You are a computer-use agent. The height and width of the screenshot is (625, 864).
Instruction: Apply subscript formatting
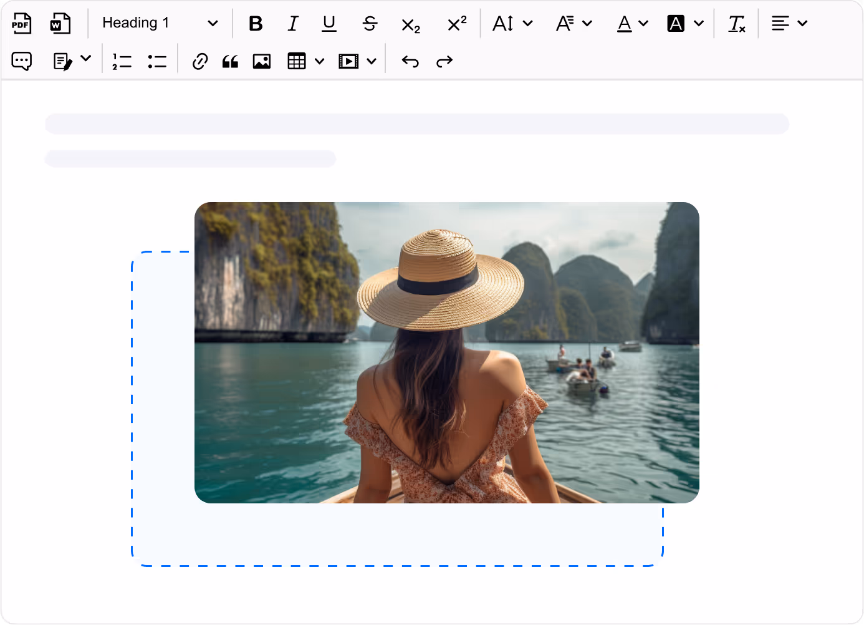pos(411,25)
